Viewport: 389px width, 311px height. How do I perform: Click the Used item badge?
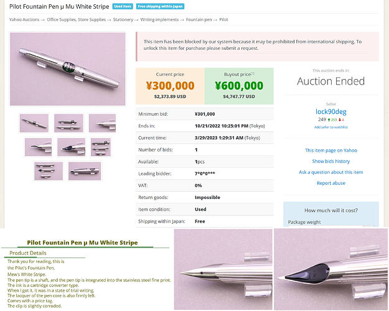point(123,6)
